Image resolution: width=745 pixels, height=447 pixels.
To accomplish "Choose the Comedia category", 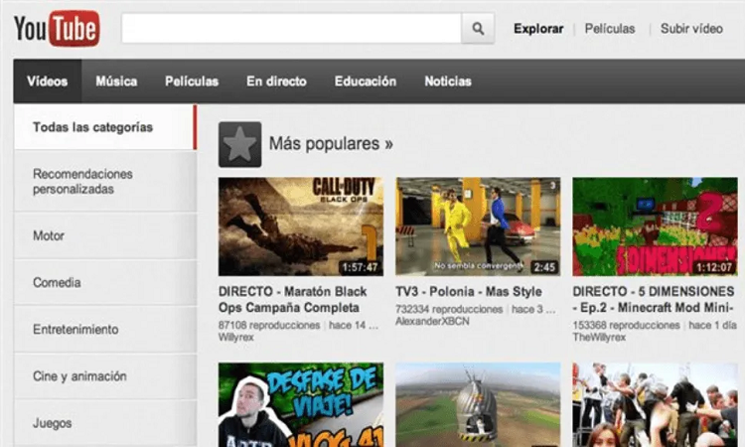I will tap(105, 283).
